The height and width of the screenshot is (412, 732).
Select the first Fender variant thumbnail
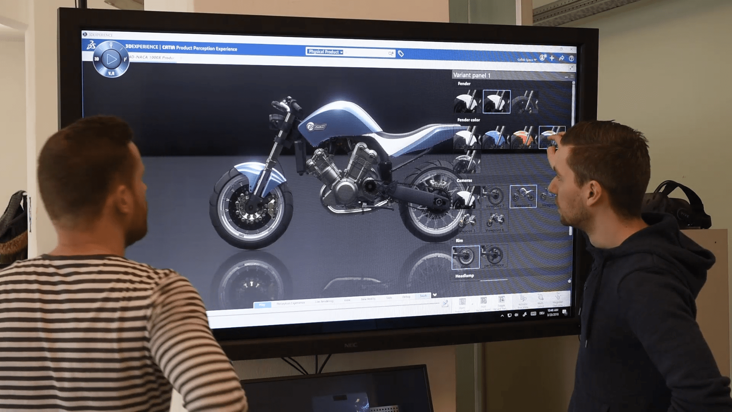467,101
